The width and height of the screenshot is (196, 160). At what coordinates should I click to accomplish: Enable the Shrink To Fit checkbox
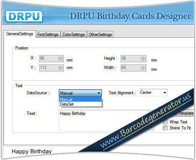(165, 128)
